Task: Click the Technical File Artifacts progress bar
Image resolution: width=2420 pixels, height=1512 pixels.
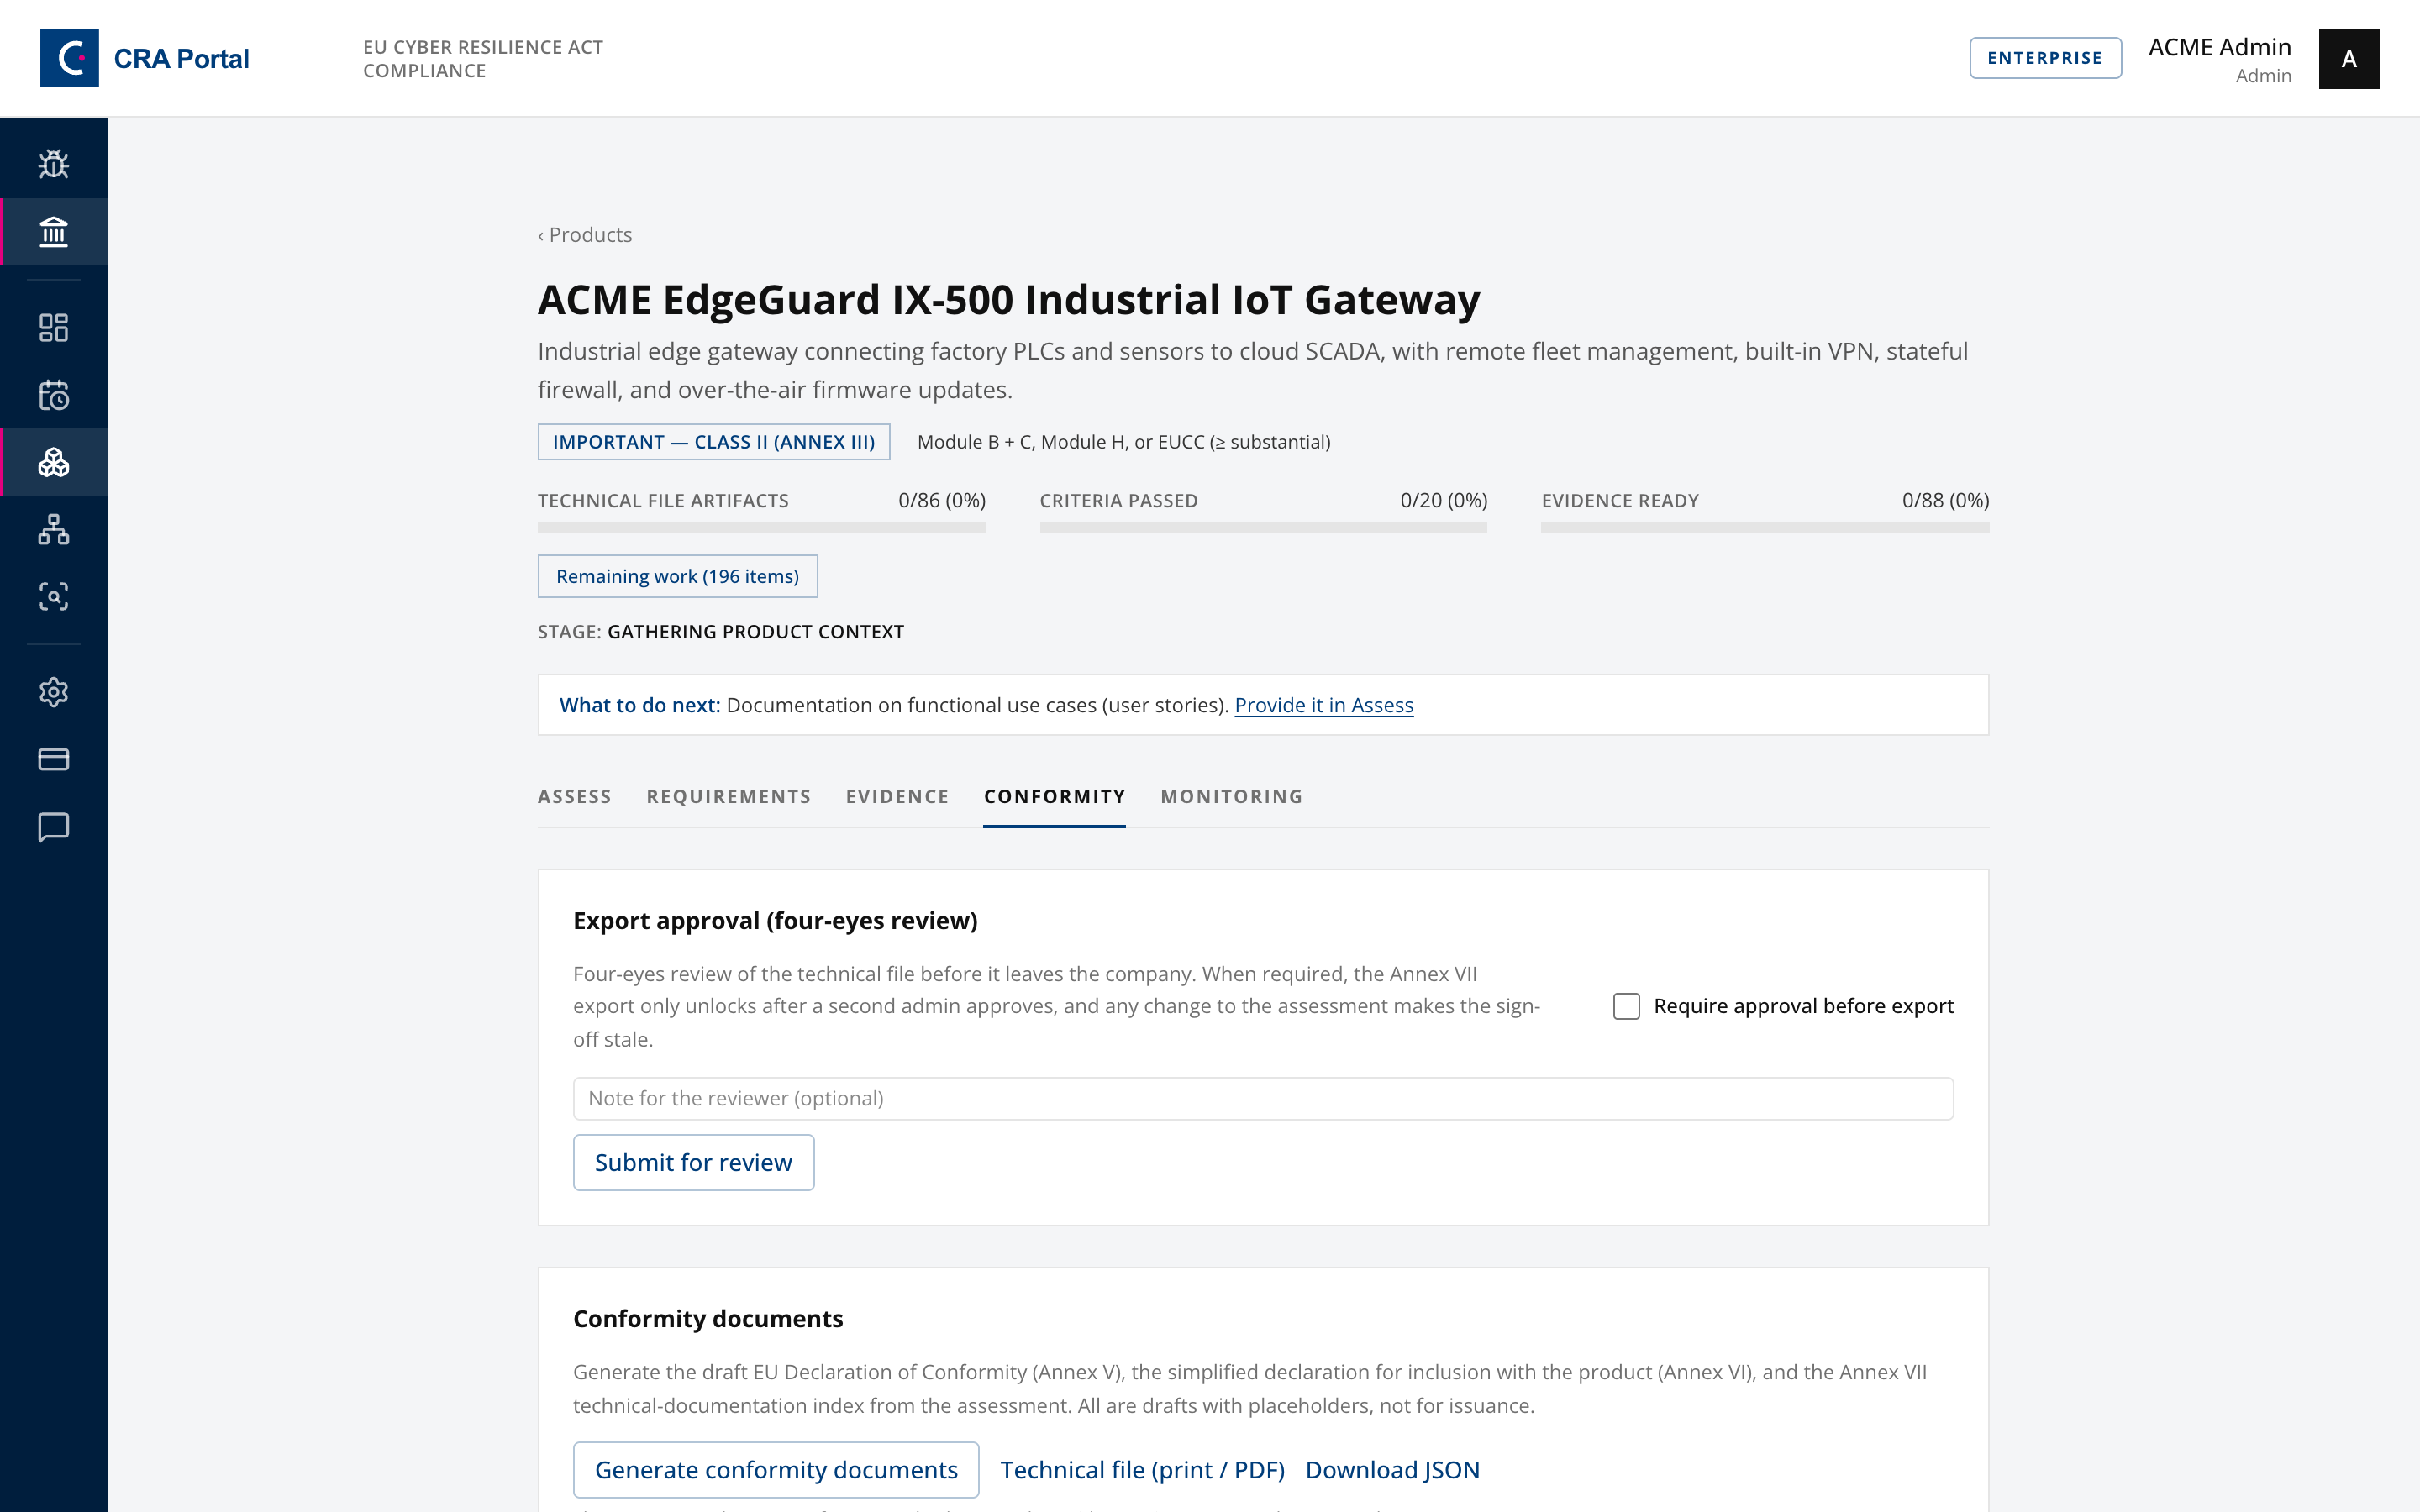Action: 762,527
